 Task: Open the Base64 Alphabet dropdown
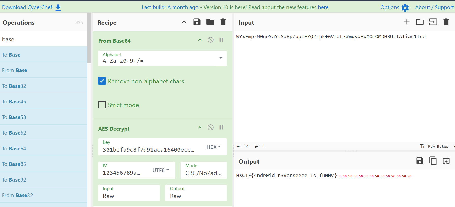(221, 58)
